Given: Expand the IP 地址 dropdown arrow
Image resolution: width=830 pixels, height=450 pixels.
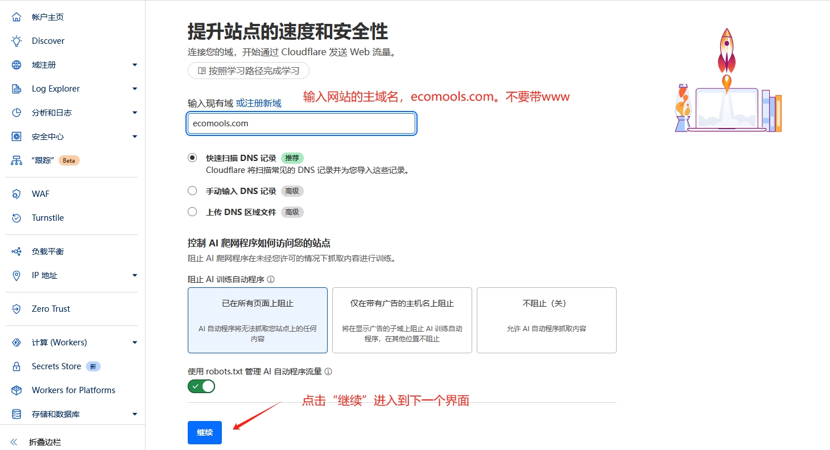Looking at the screenshot, I should point(135,275).
